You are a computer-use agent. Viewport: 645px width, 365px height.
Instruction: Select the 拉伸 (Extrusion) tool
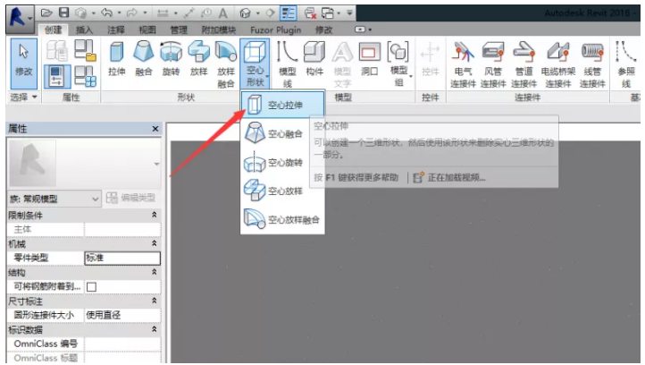point(117,59)
